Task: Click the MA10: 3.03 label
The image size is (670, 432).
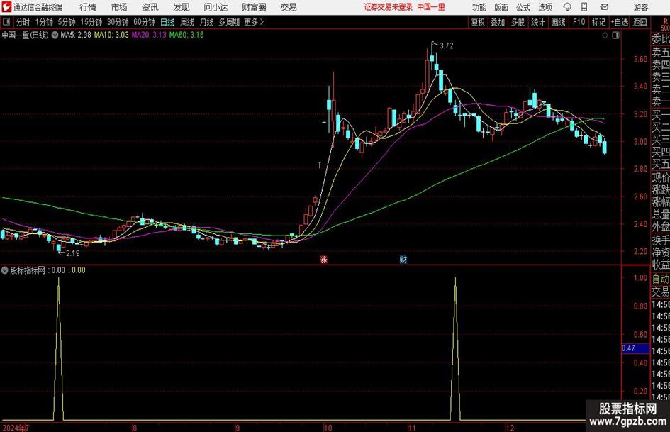Action: (x=111, y=35)
